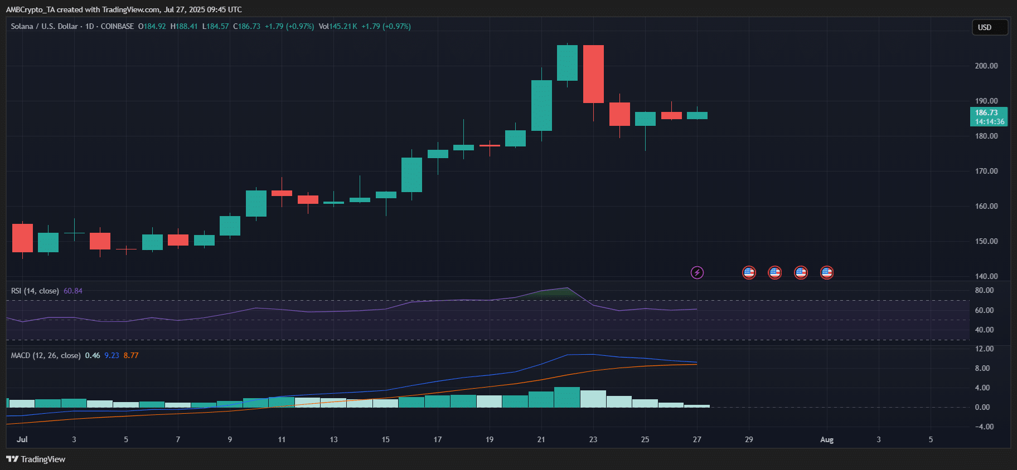Select the MACD (12, 26, close) indicator legend
This screenshot has height=470, width=1017.
coord(46,355)
